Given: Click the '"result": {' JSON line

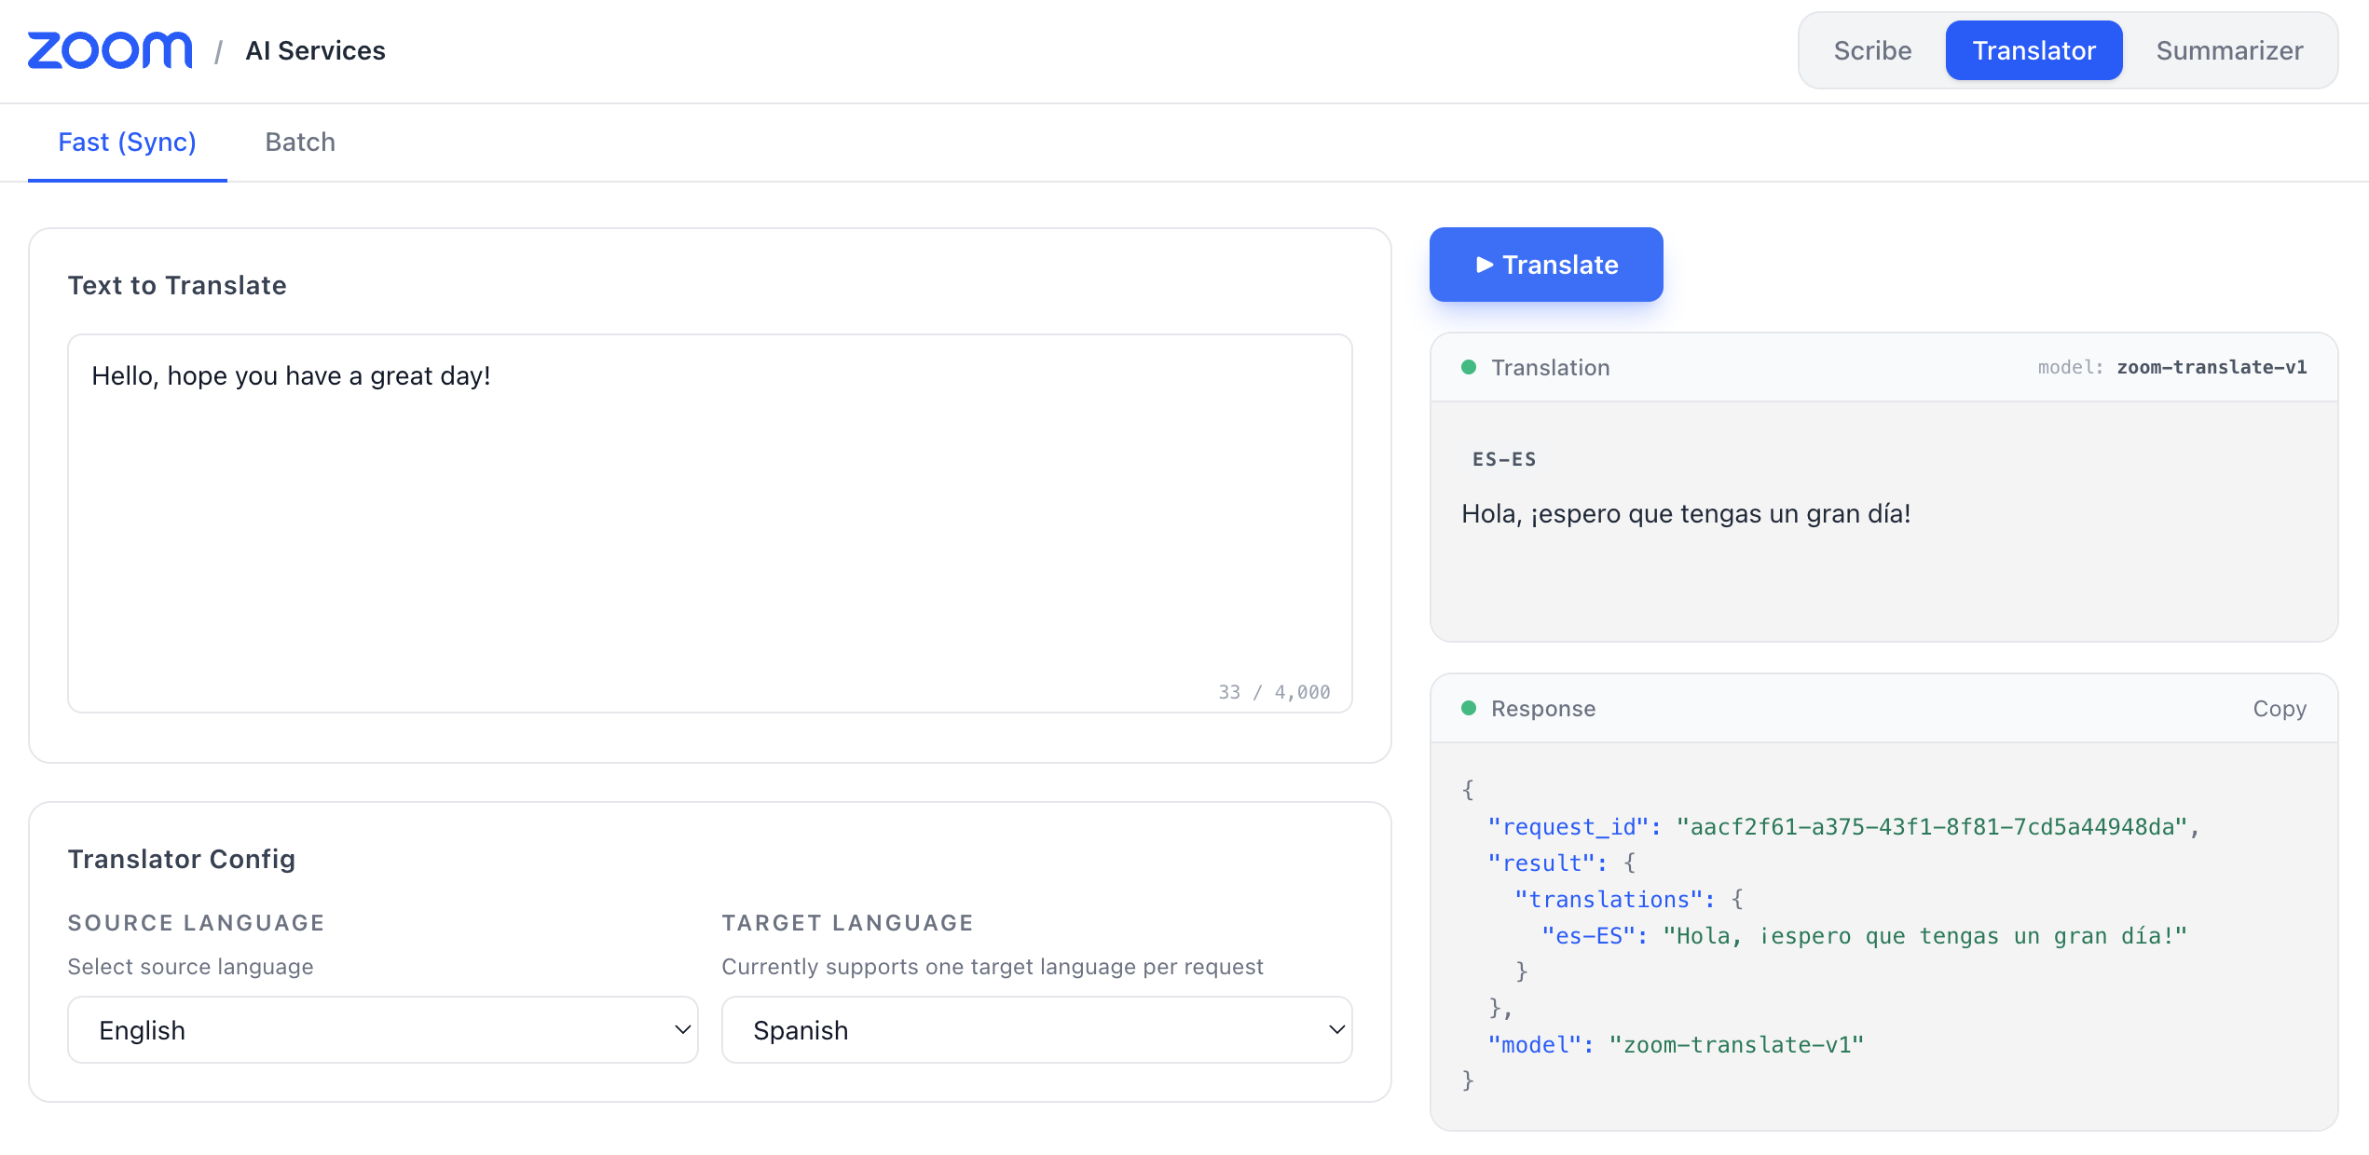Looking at the screenshot, I should (1562, 863).
